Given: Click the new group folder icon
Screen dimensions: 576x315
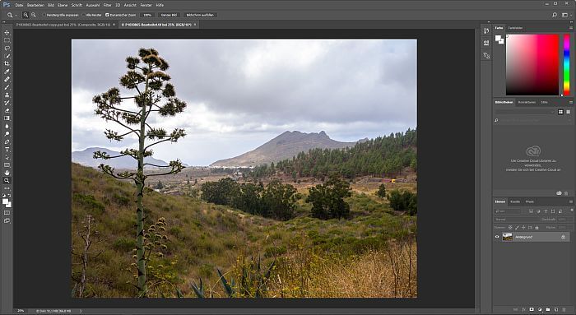Looking at the screenshot, I should pos(548,310).
